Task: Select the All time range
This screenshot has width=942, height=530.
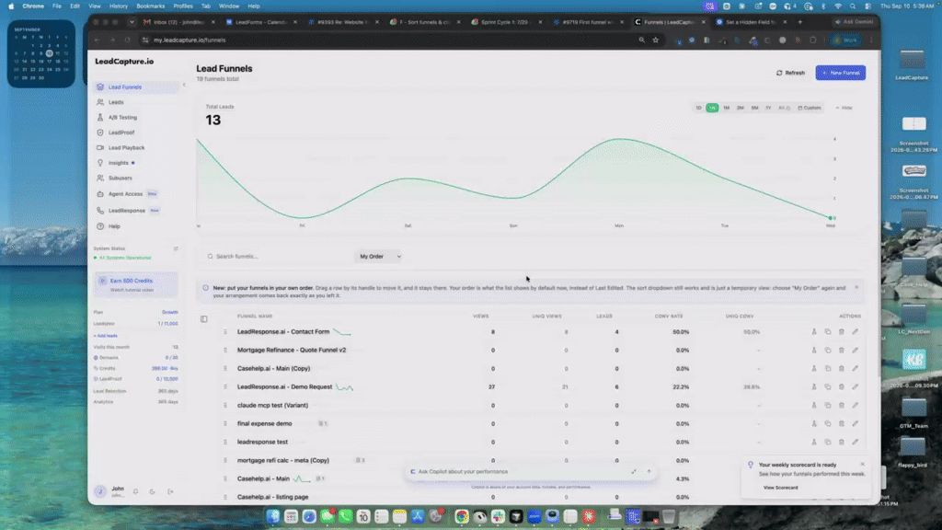Action: 784,108
